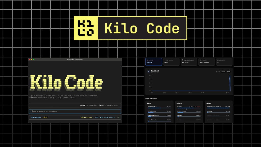Click the claude-sonnet model usage bar
Screen dimensions: 261x147
pyautogui.click(x=218, y=108)
